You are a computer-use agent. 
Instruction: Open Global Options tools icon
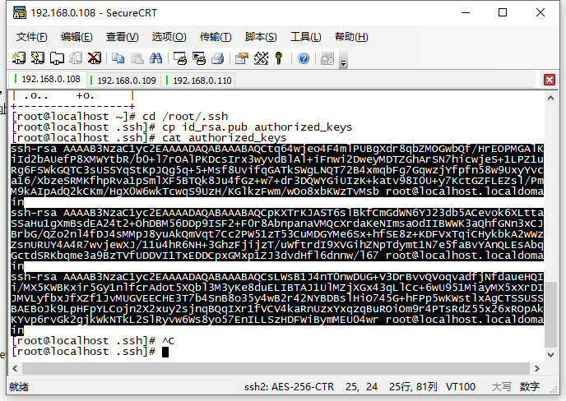(261, 58)
